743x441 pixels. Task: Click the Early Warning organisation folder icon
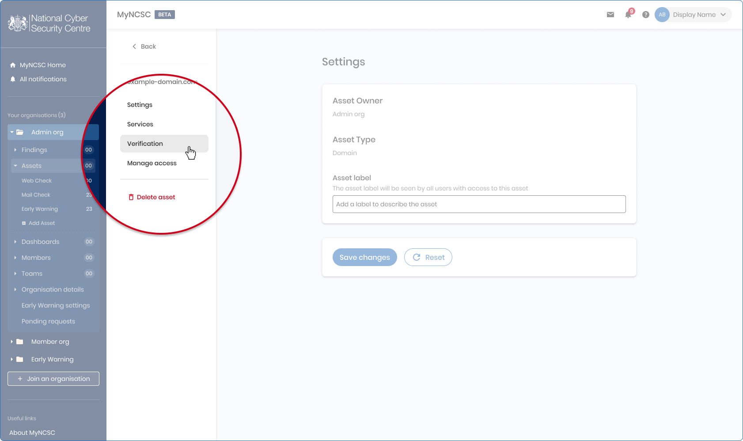point(20,359)
